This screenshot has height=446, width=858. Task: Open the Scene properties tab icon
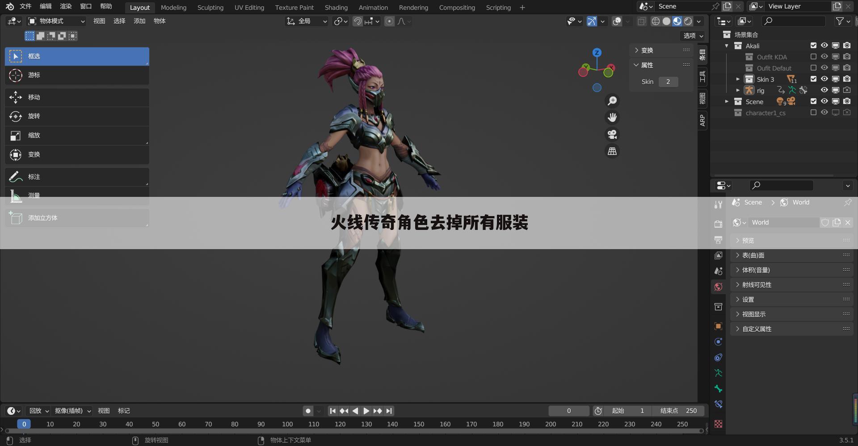click(718, 271)
